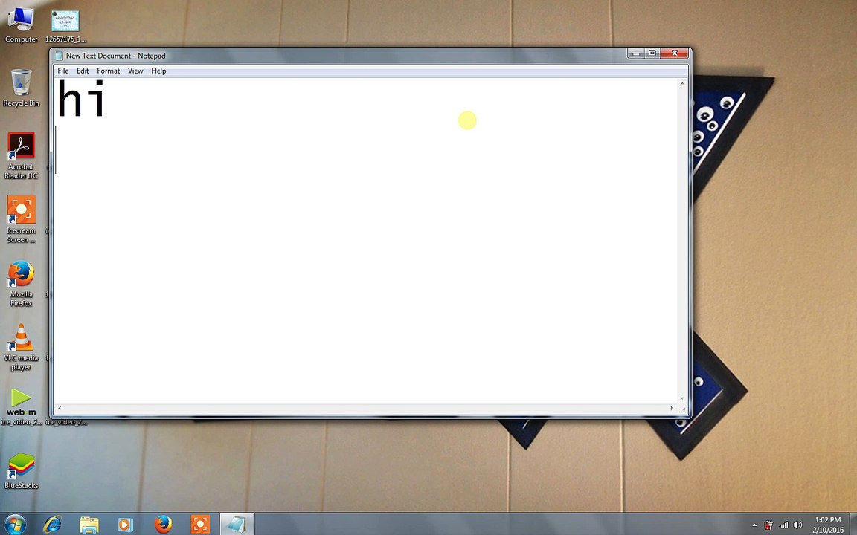
Task: Open the network signal tray icon
Action: point(784,525)
